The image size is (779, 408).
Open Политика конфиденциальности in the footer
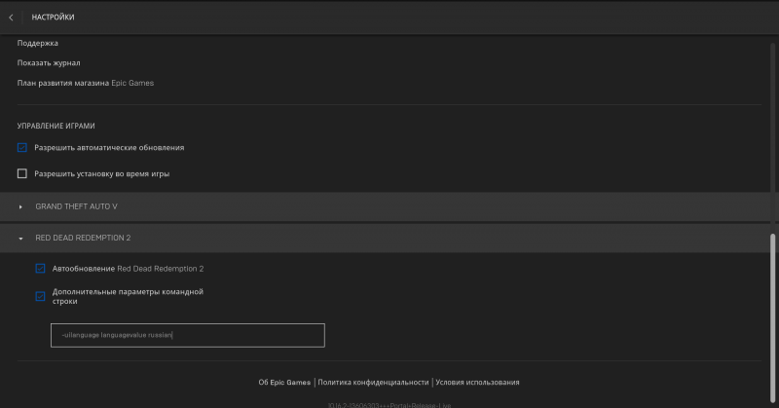coord(373,383)
